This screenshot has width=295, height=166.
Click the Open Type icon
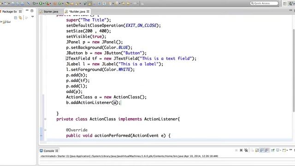[67, 3]
